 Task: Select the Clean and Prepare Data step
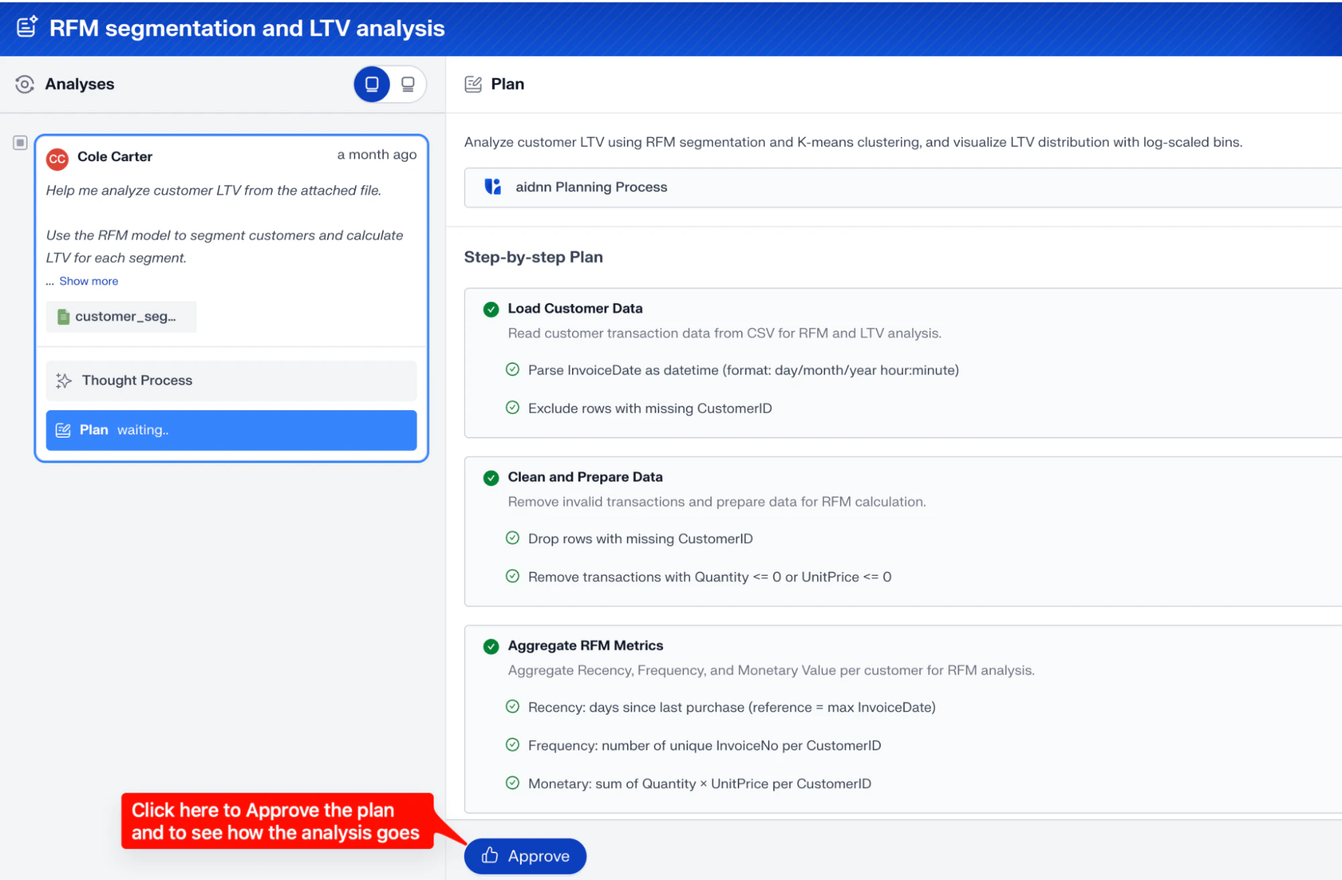click(x=585, y=477)
